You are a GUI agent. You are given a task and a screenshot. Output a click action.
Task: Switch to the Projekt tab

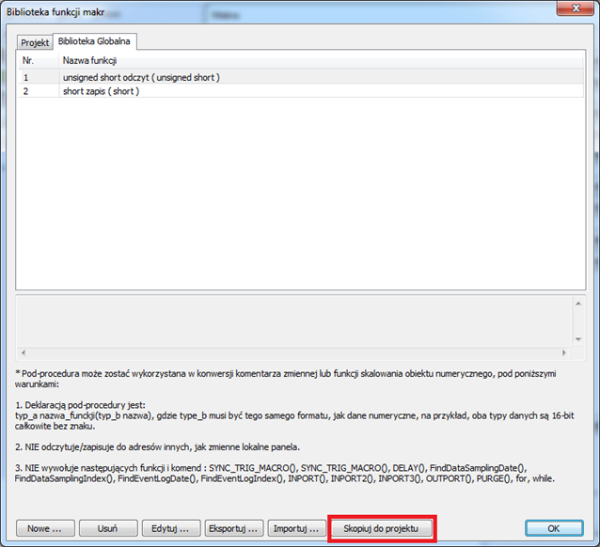(35, 42)
